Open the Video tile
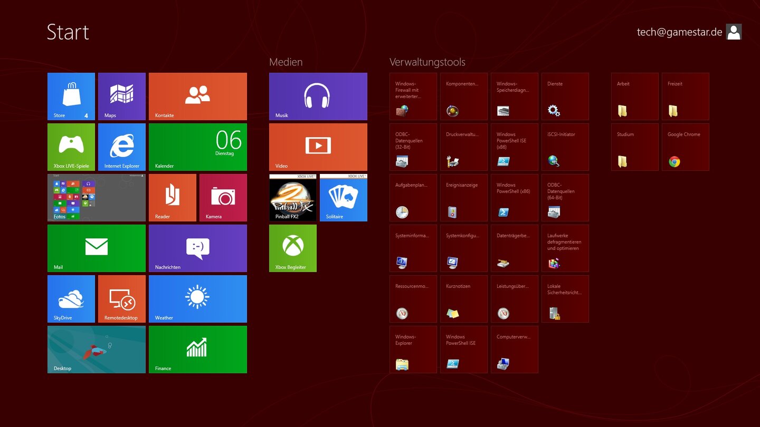The width and height of the screenshot is (760, 427). pyautogui.click(x=318, y=147)
